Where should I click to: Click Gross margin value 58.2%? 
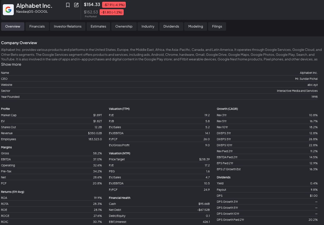pyautogui.click(x=97, y=153)
